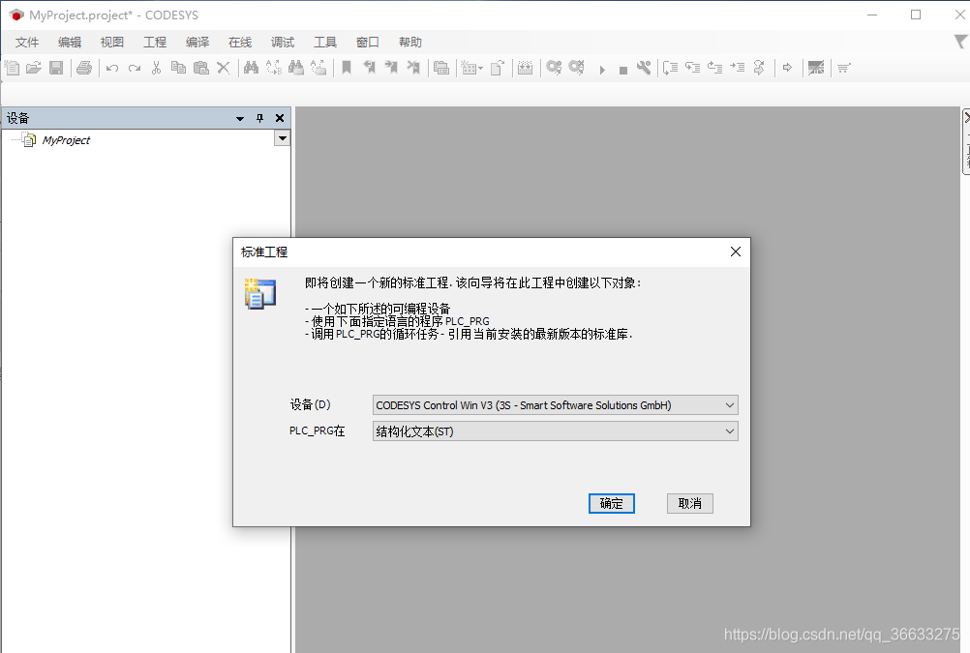970x653 pixels.
Task: Open the 调试 menu
Action: coord(283,42)
